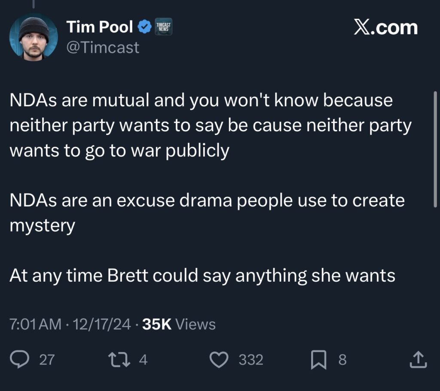Image resolution: width=440 pixels, height=391 pixels.
Task: Open the @Timcast handle link
Action: (102, 47)
